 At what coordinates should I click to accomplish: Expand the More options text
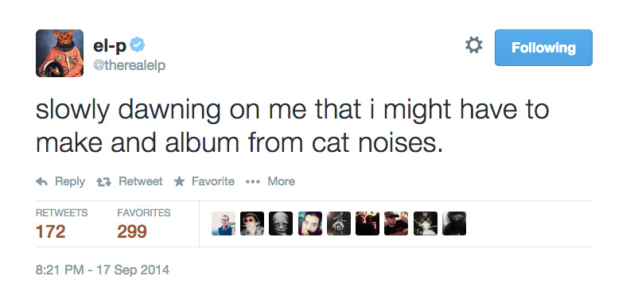coord(282,181)
